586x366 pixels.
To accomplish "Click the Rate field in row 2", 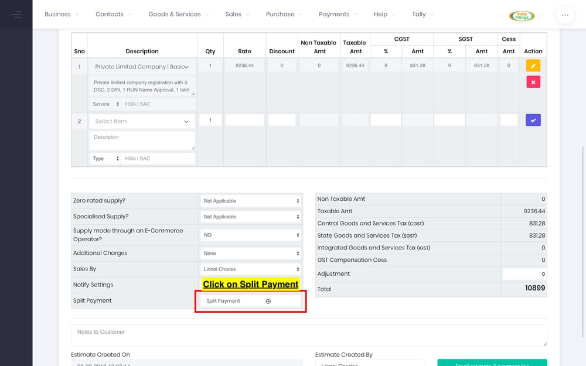I will click(244, 120).
